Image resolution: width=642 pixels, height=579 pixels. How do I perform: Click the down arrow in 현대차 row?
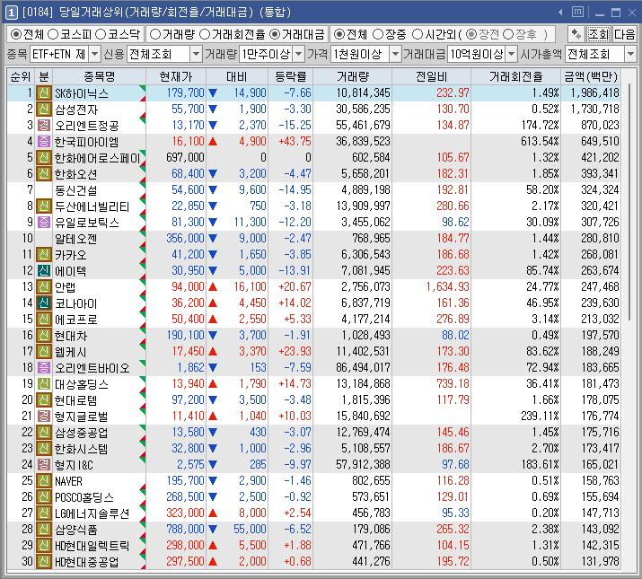pyautogui.click(x=213, y=336)
